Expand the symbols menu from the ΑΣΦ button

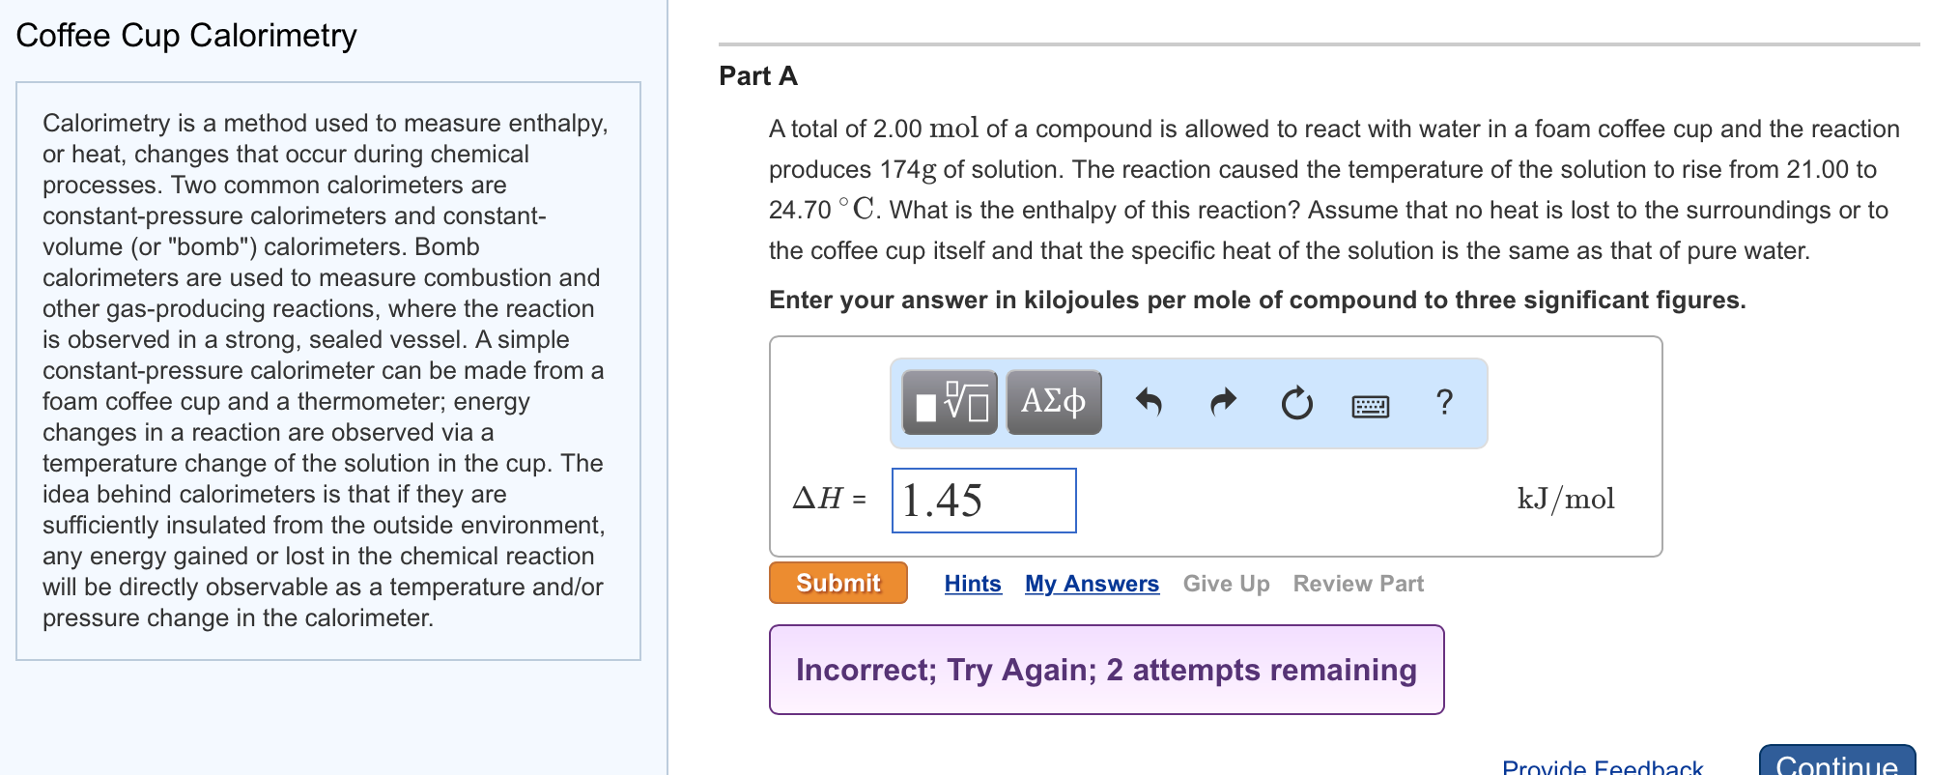1053,402
